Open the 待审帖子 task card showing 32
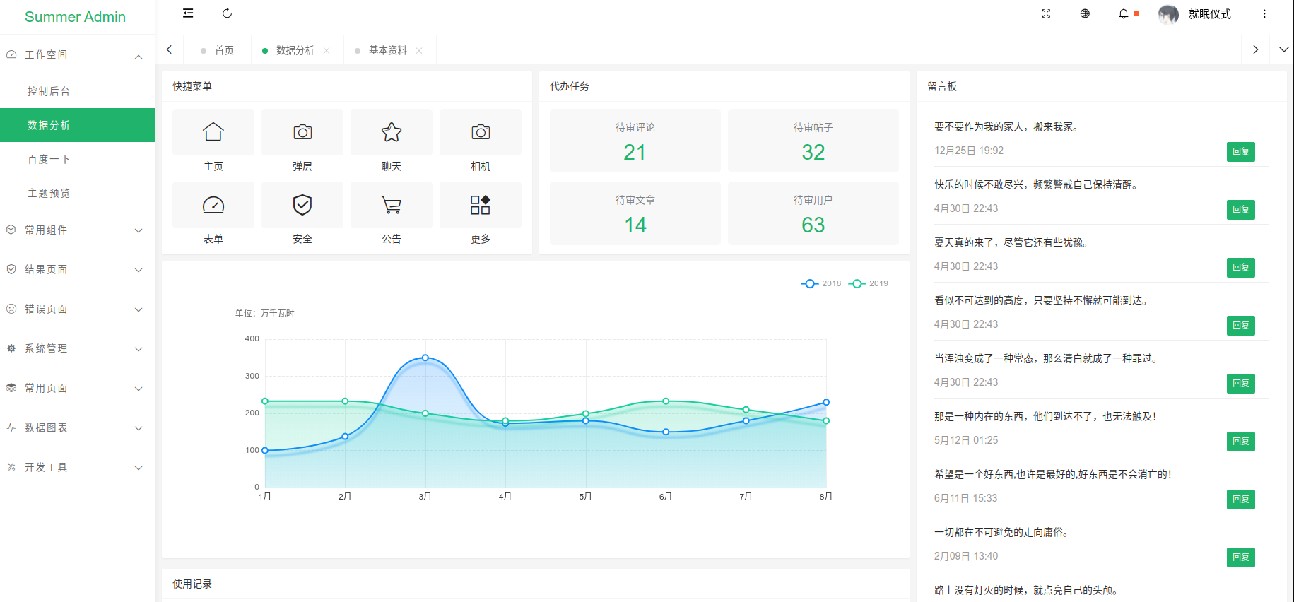Image resolution: width=1294 pixels, height=602 pixels. [x=813, y=141]
